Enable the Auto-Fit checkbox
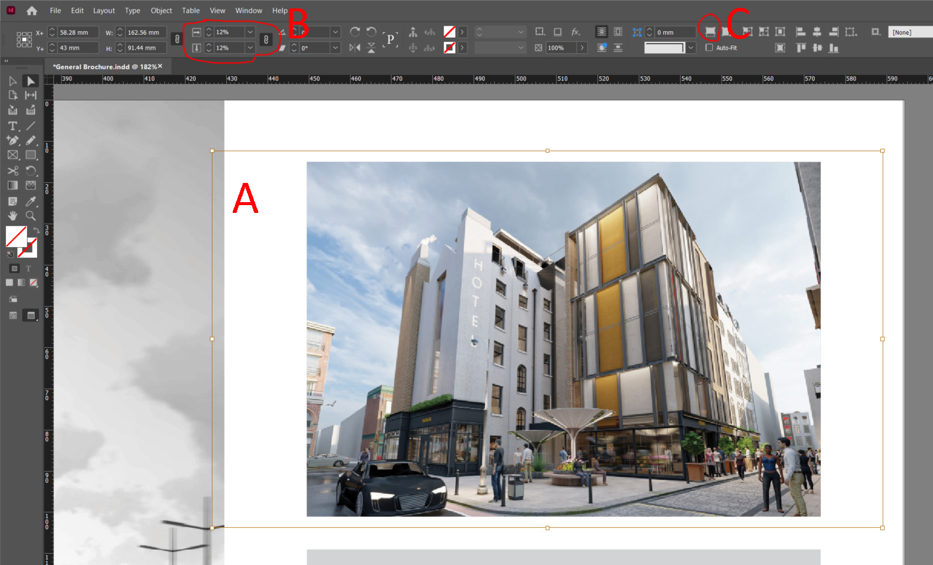933x565 pixels. point(709,47)
